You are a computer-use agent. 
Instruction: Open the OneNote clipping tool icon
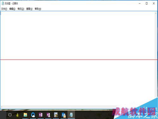48,115
